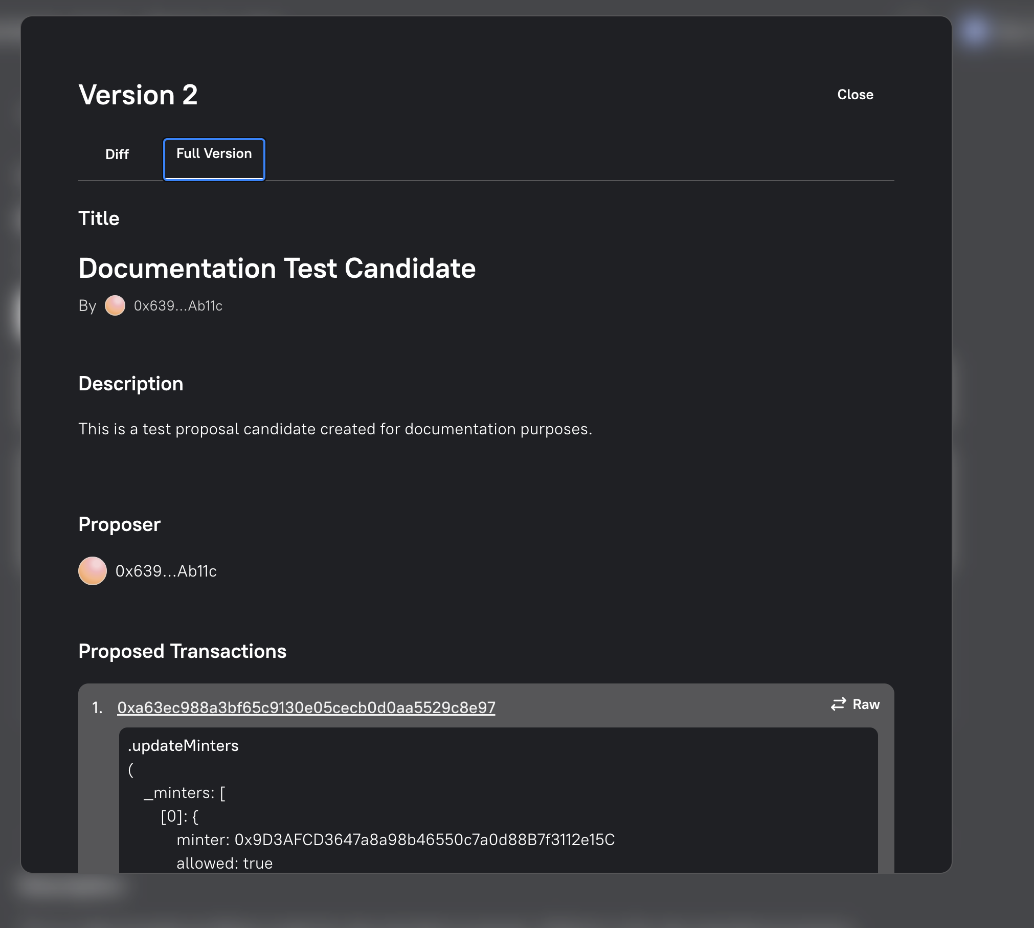The width and height of the screenshot is (1034, 928).
Task: Click the Documentation Test Candidate title
Action: coord(277,268)
